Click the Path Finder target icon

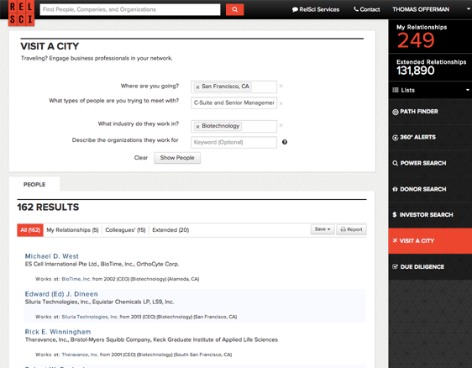coord(396,112)
